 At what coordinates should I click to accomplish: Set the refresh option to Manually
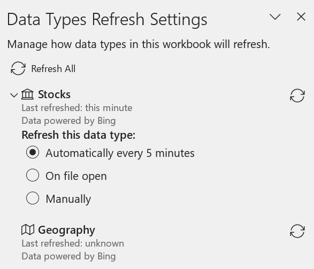click(33, 198)
